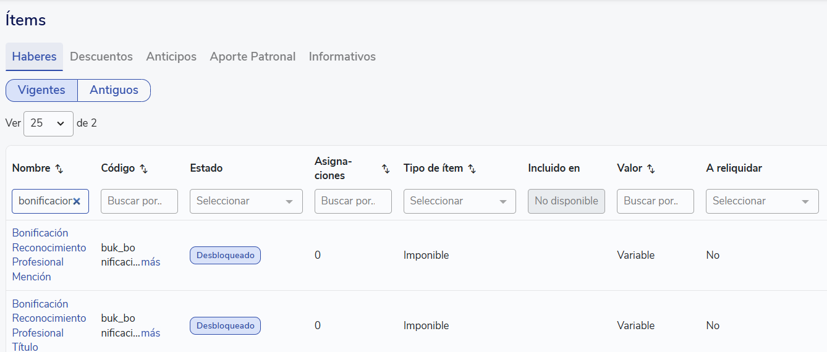Clear the Nombre search filter X
This screenshot has width=827, height=352.
point(77,201)
